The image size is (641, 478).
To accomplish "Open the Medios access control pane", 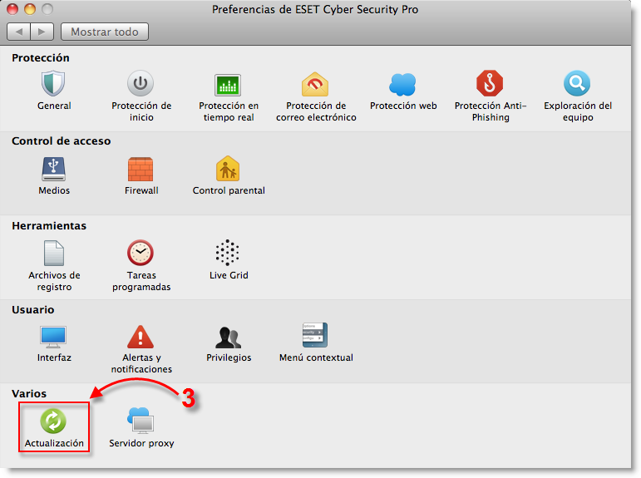I will pos(54,170).
